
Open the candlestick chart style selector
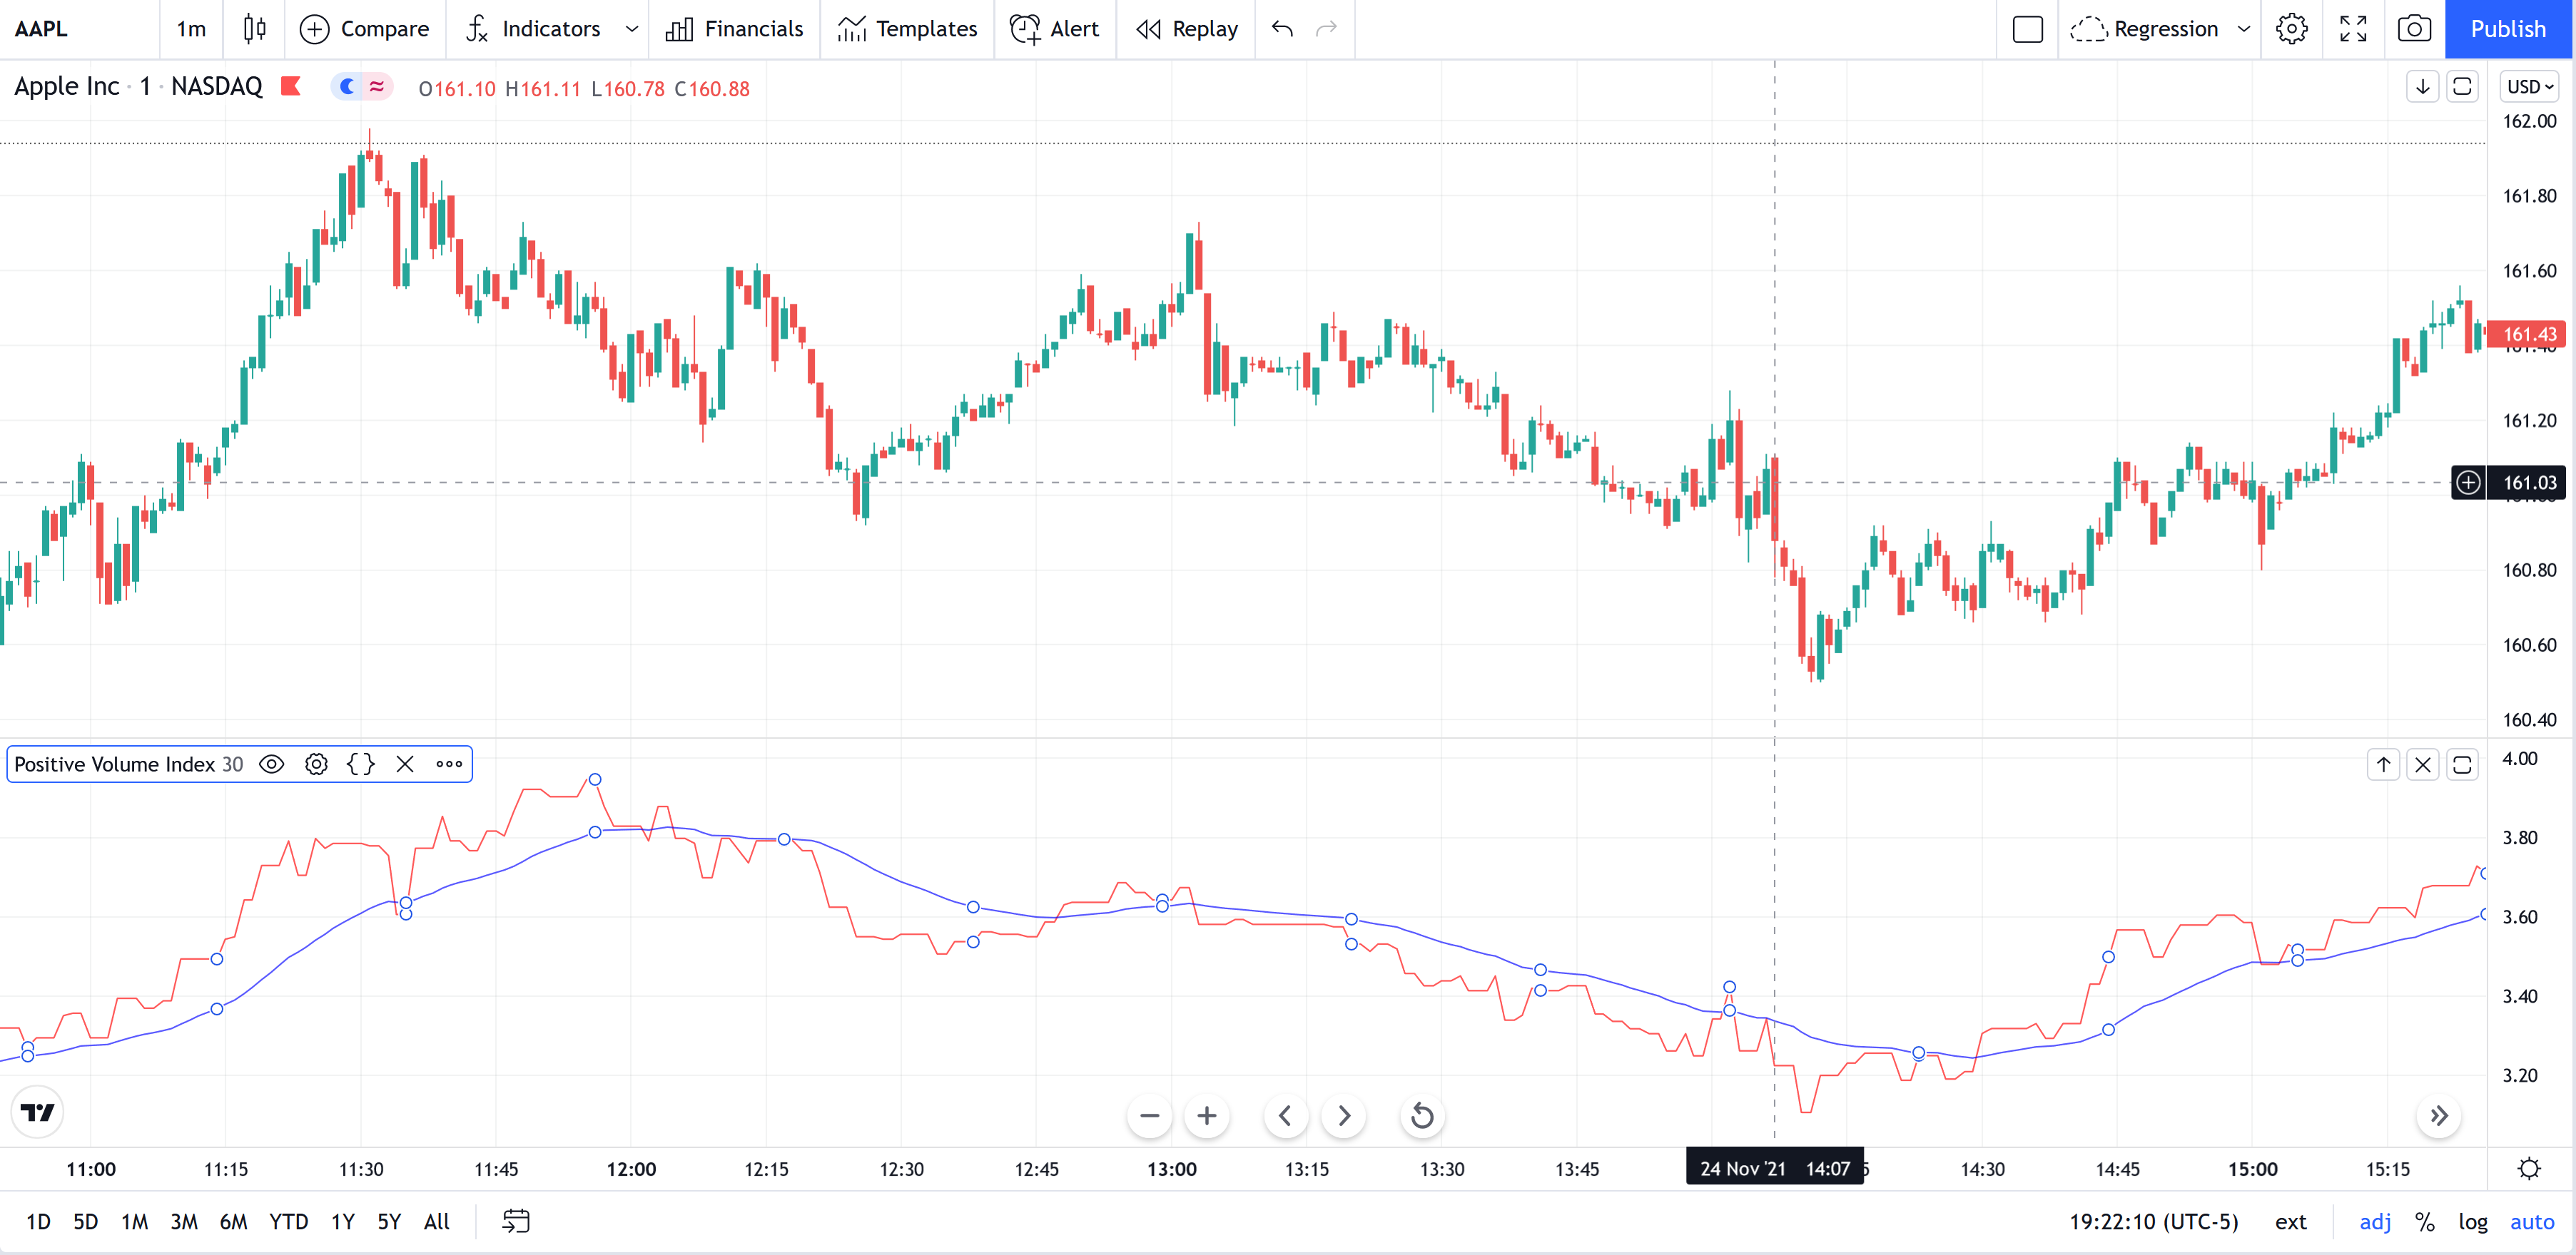tap(255, 29)
